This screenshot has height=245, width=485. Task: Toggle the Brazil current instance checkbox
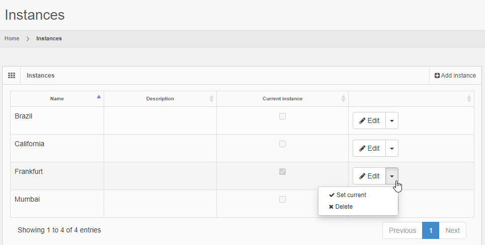coord(282,116)
